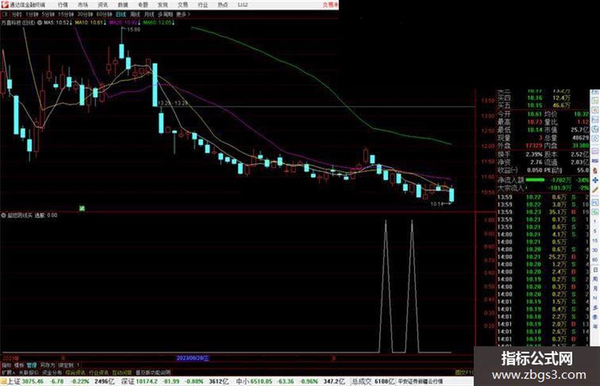Click the MA5 indicator value
Image resolution: width=600 pixels, height=386 pixels.
(57, 23)
